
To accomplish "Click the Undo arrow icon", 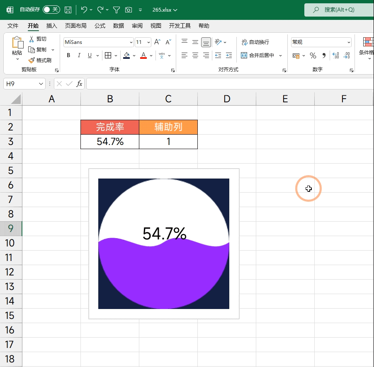I will tap(84, 10).
